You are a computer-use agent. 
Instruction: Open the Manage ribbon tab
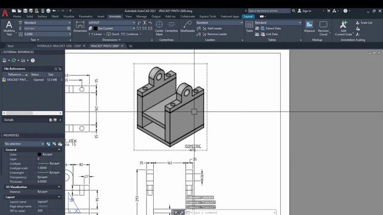[141, 17]
